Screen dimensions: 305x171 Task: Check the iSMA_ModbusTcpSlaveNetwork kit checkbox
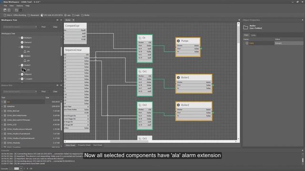(x=5, y=138)
